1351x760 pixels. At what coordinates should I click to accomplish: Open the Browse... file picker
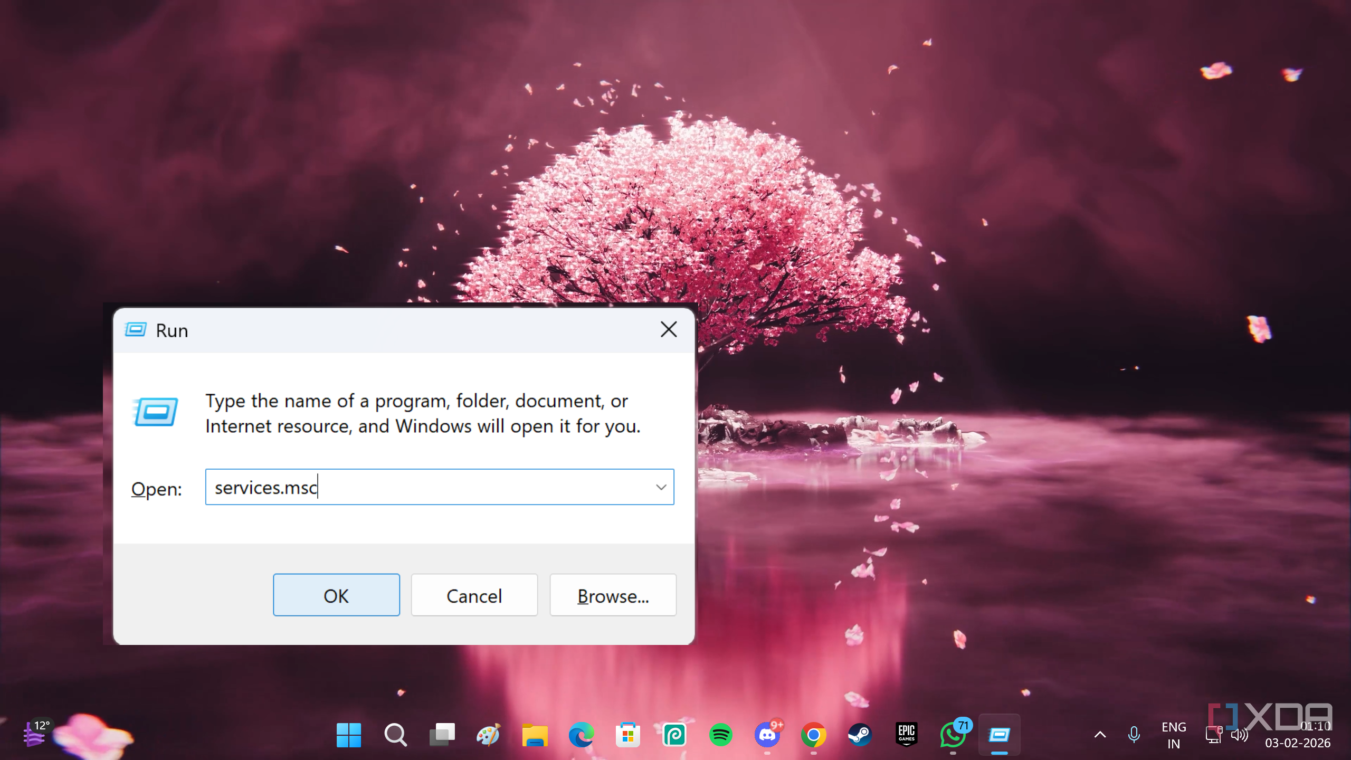point(613,595)
